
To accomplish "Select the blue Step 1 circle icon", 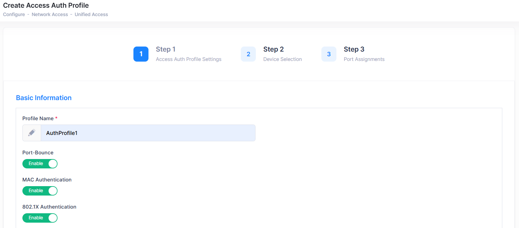I will pos(141,54).
